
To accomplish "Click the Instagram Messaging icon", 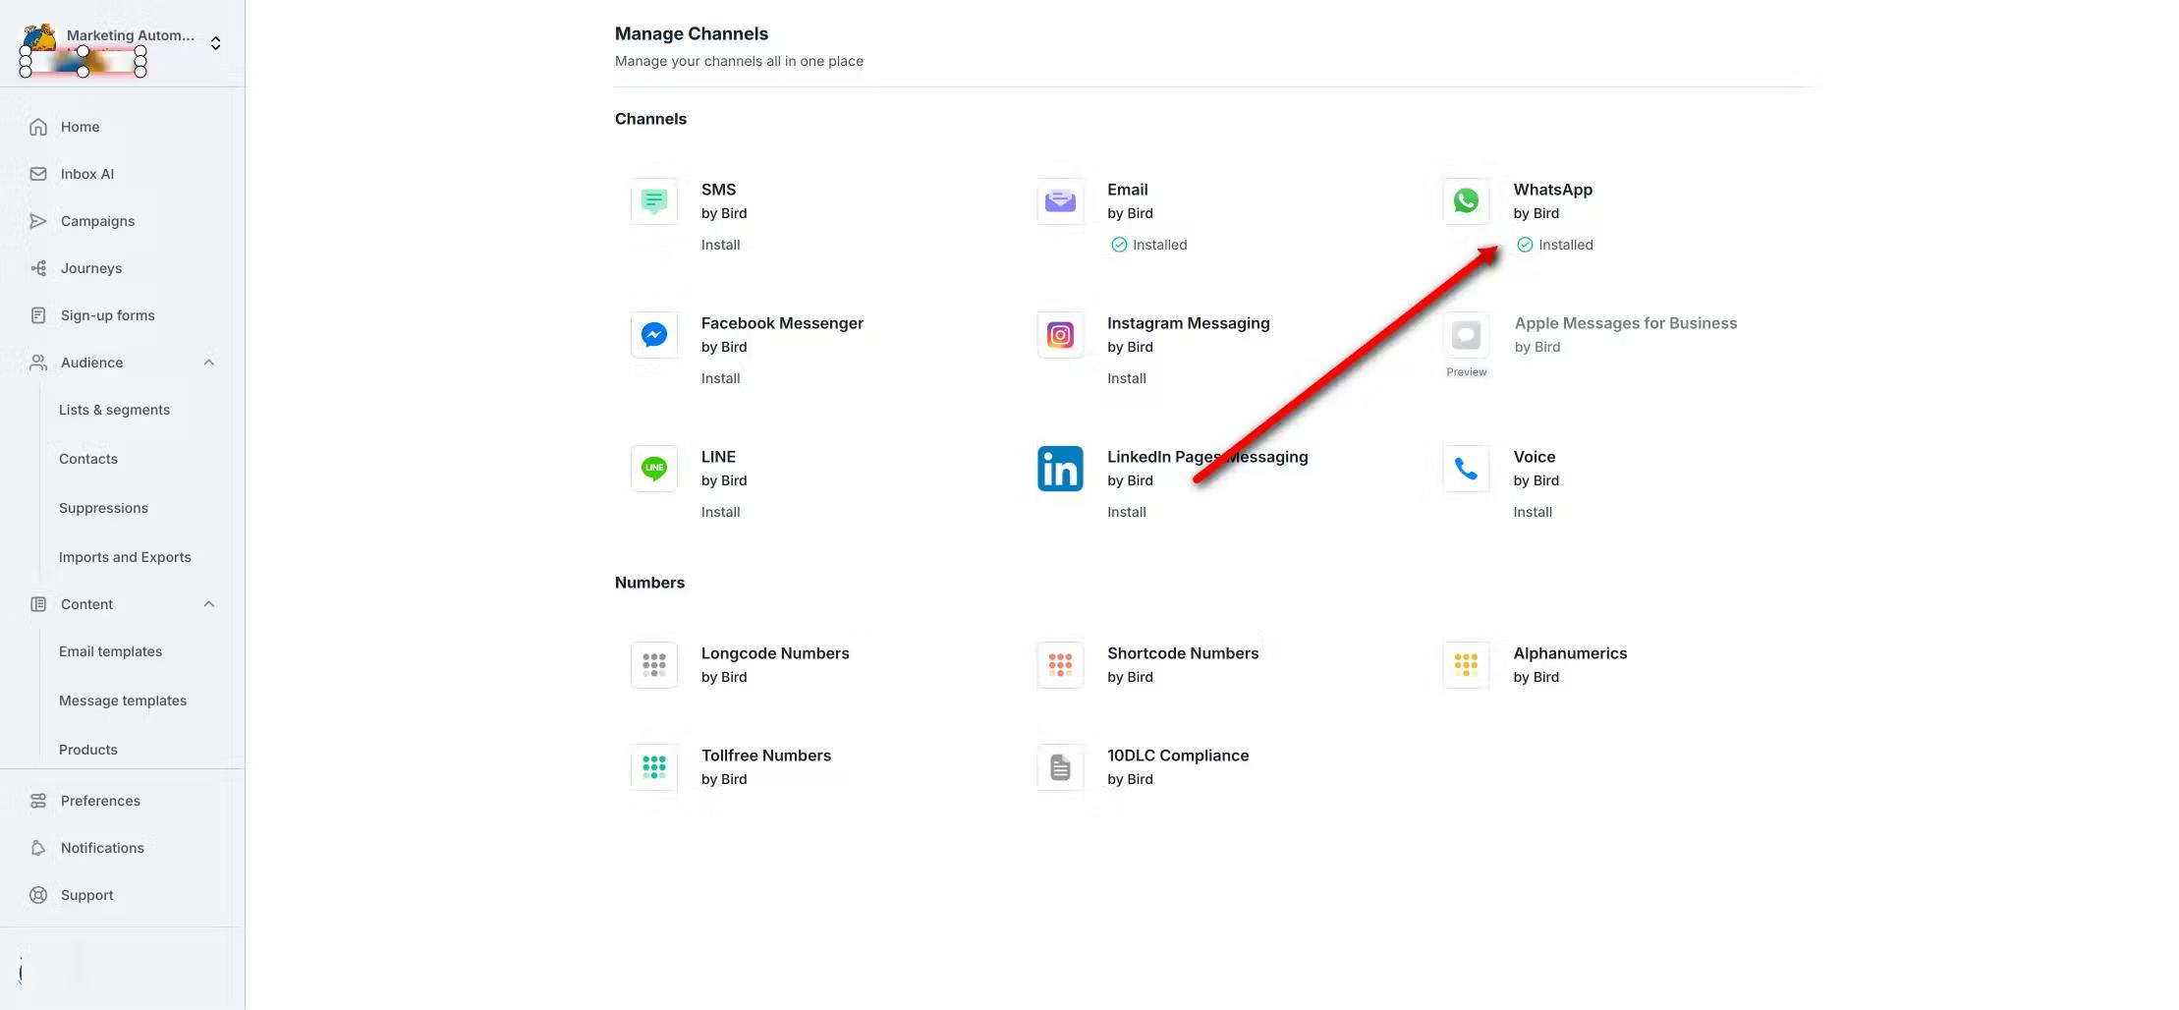I will click(x=1060, y=335).
